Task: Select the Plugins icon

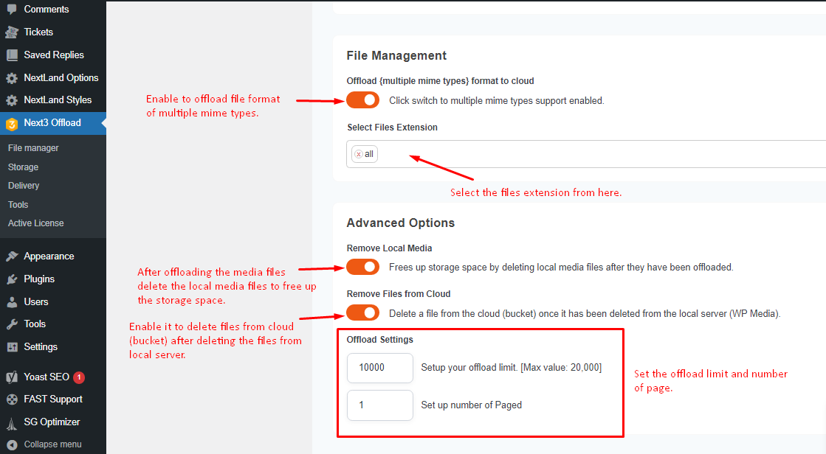Action: click(12, 279)
